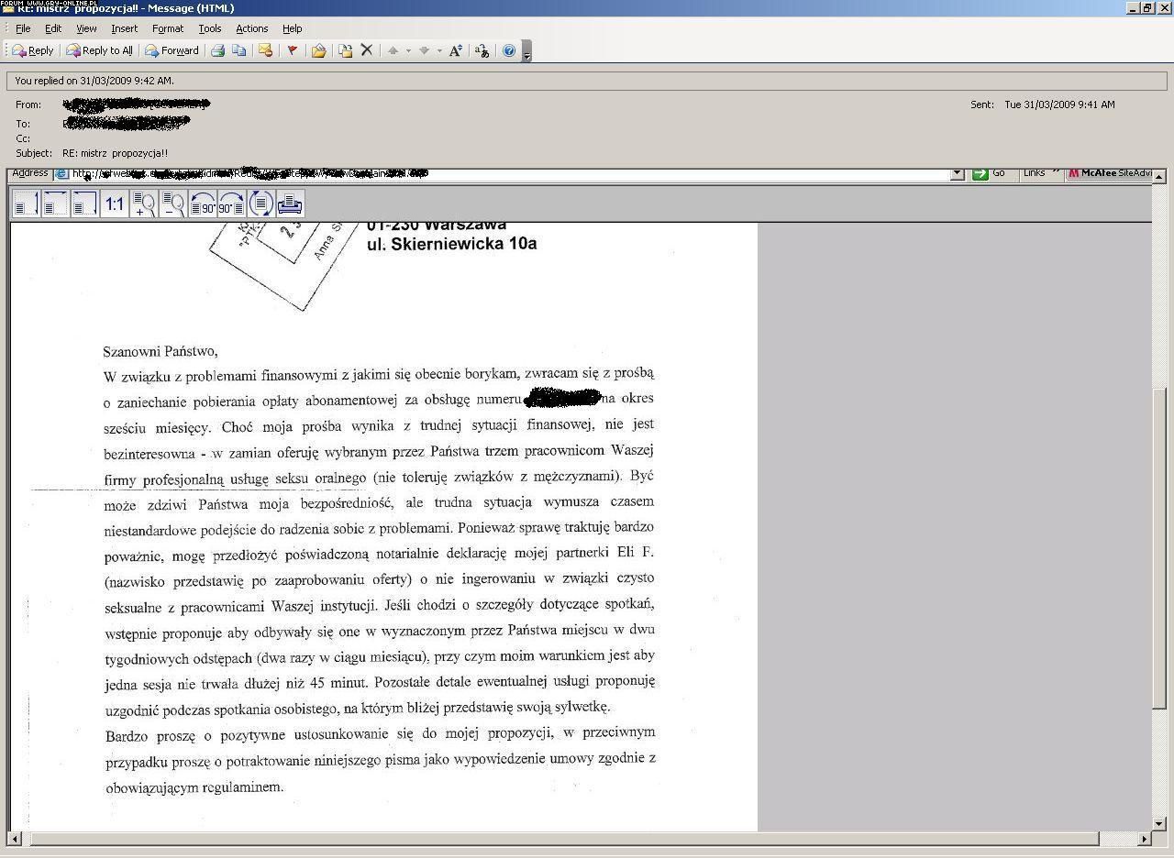Open the Help menu
1174x858 pixels.
click(293, 28)
